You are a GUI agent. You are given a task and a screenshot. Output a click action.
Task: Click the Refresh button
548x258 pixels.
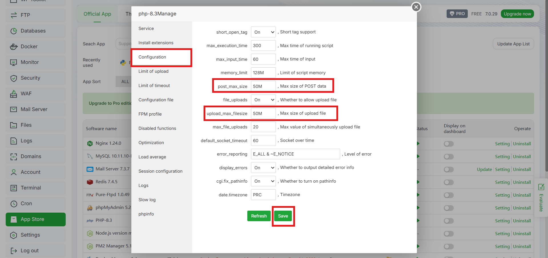point(259,216)
